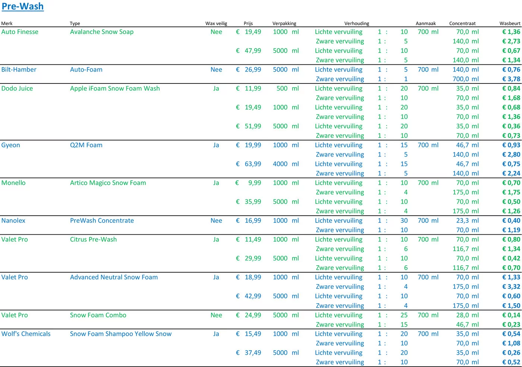Click Wasbeurt value € 2,73
The height and width of the screenshot is (367, 522).
pyautogui.click(x=511, y=41)
